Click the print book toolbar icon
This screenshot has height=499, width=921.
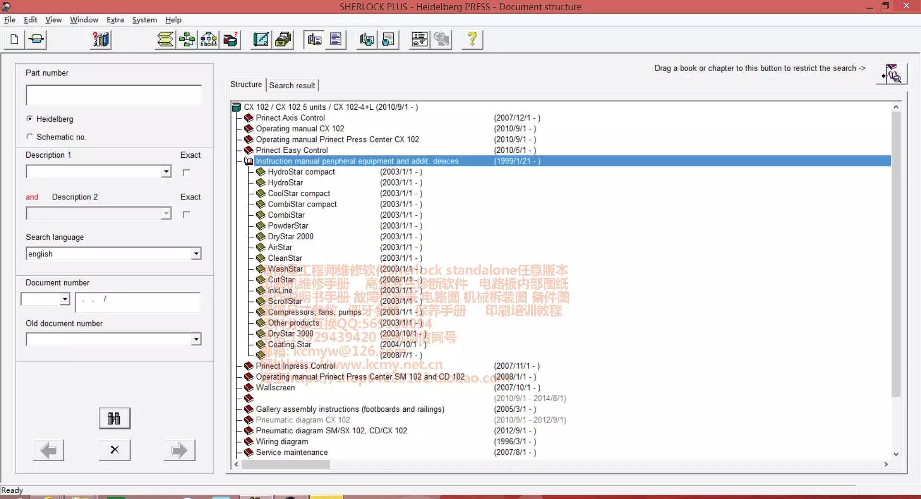coord(367,39)
